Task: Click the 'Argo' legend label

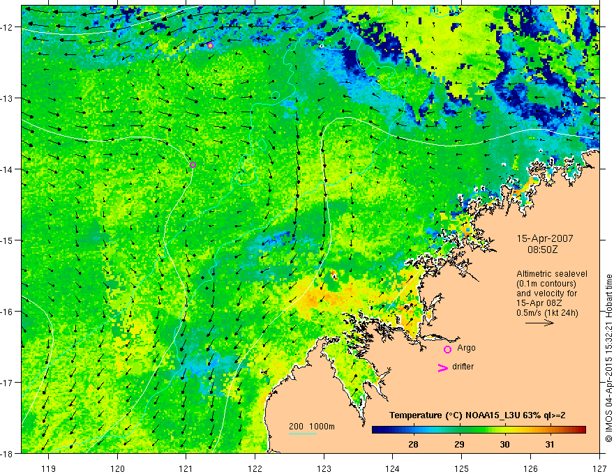Action: 466,348
